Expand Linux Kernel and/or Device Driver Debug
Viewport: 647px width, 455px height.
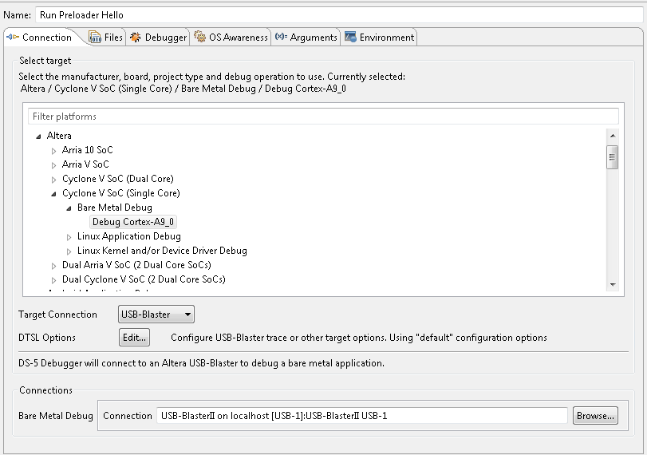click(x=69, y=251)
